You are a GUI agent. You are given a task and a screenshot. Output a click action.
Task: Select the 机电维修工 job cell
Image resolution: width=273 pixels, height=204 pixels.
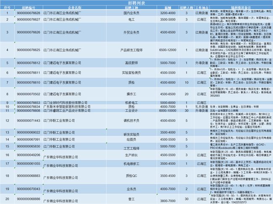coord(131,163)
